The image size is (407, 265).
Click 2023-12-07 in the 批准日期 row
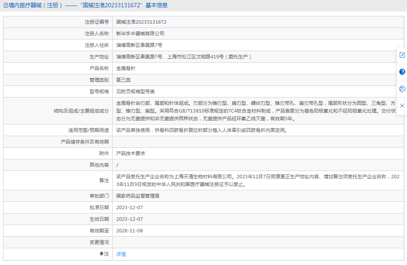click(x=129, y=207)
